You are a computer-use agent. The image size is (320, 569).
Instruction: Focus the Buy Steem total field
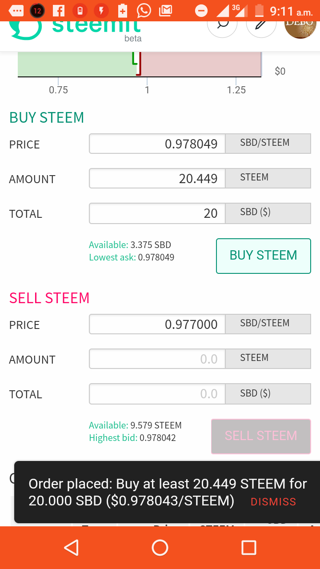[157, 213]
